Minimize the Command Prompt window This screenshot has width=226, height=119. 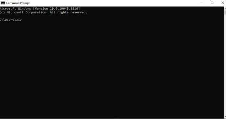pyautogui.click(x=201, y=3)
